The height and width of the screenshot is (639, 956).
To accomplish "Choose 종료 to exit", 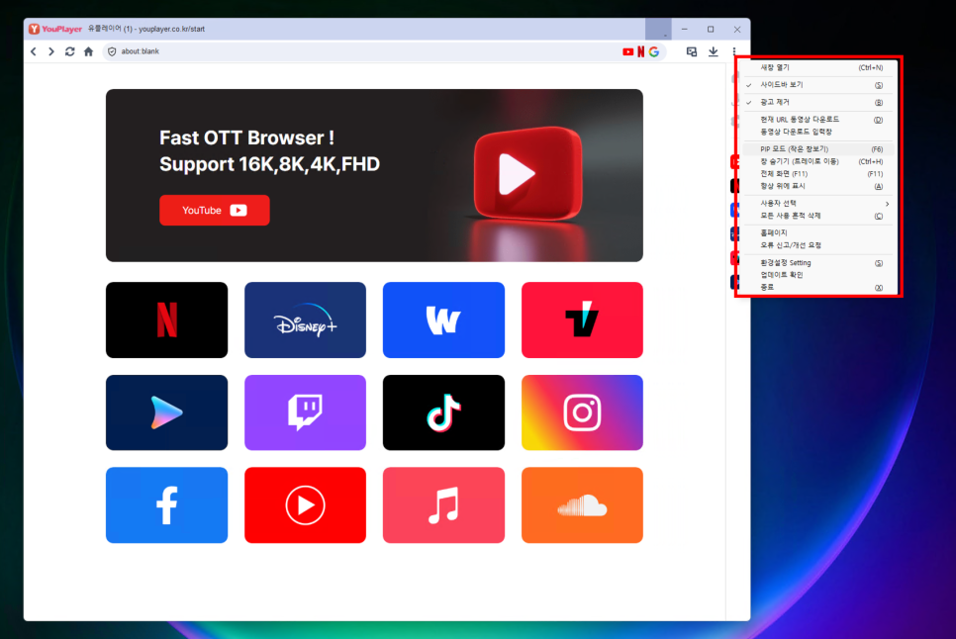I will click(x=818, y=287).
